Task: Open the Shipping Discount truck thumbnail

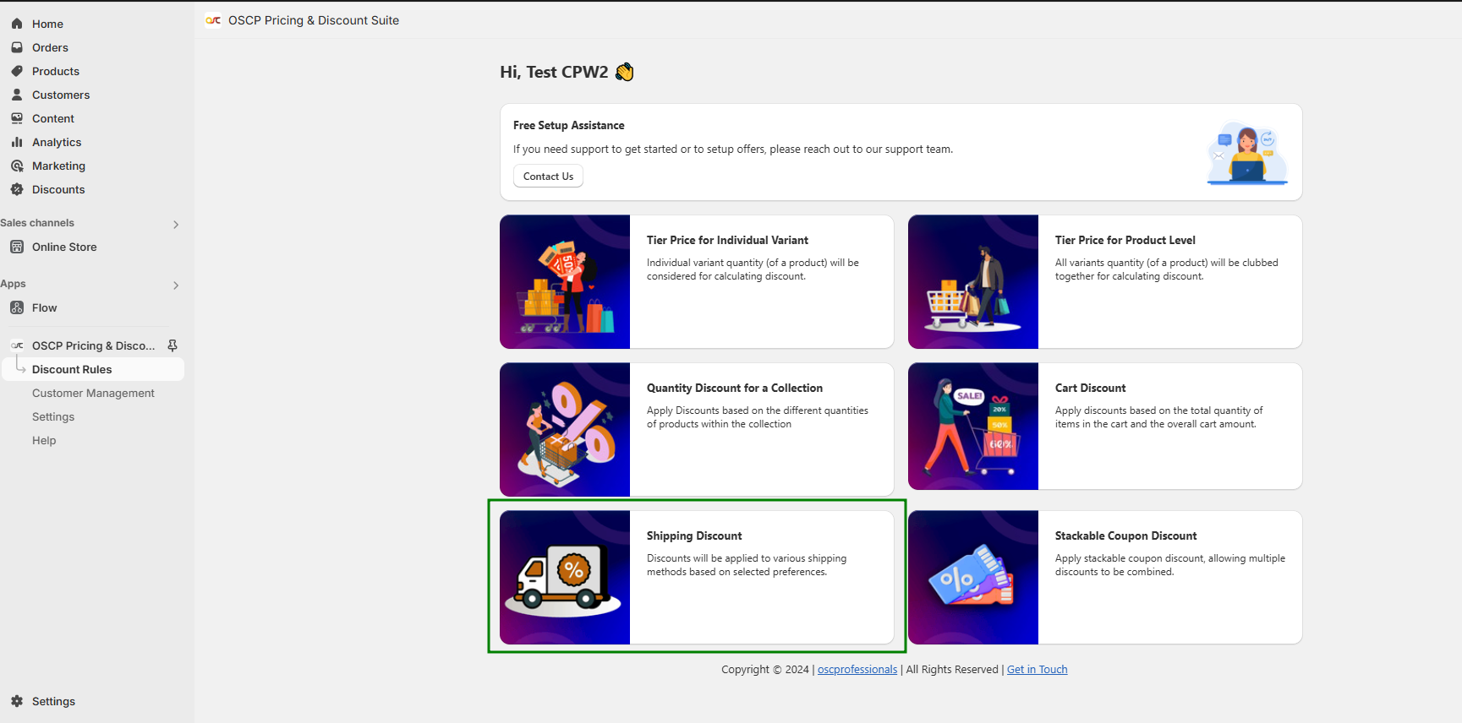Action: [565, 577]
